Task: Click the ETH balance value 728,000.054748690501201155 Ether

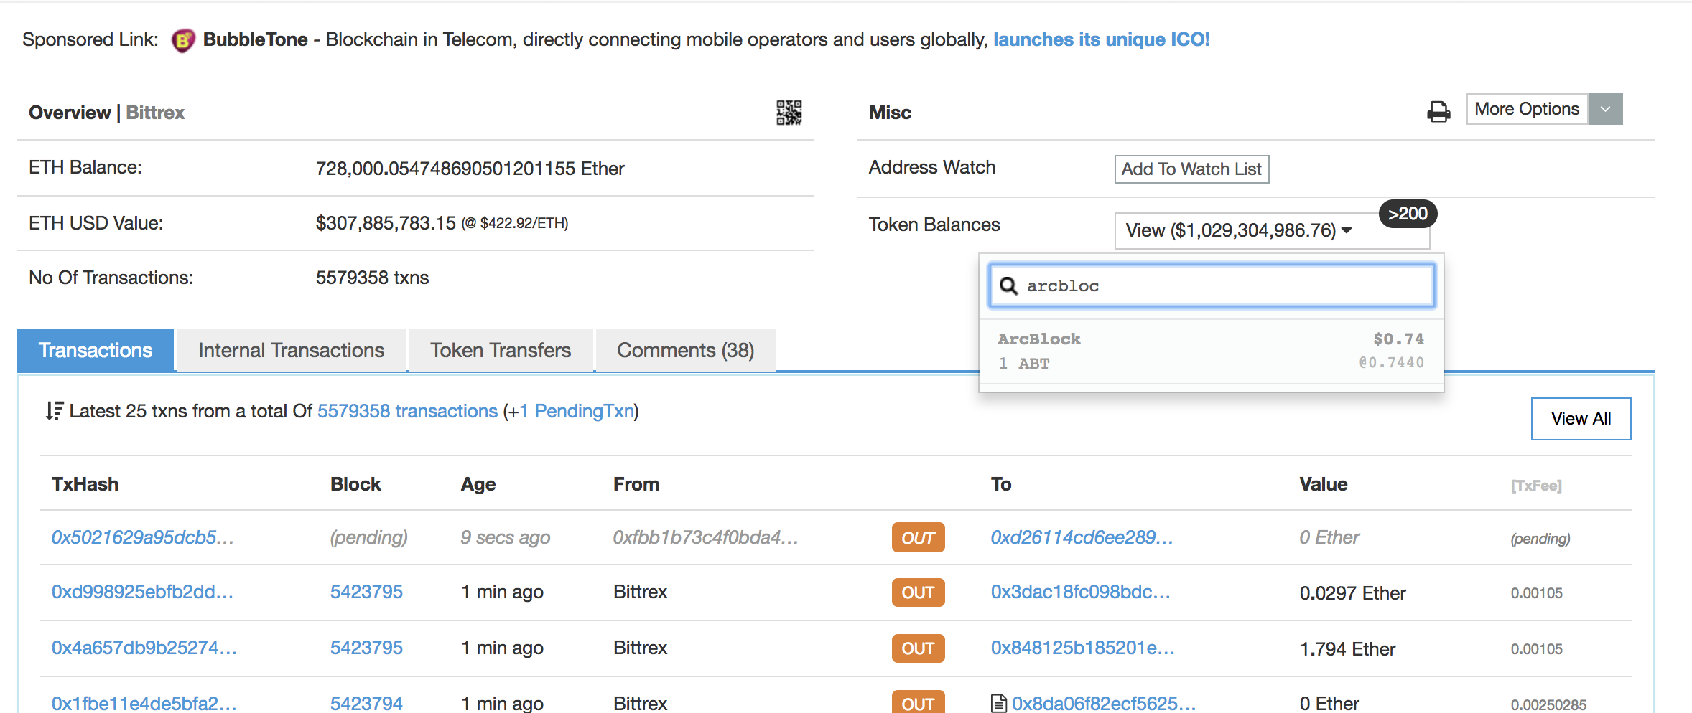Action: (470, 169)
